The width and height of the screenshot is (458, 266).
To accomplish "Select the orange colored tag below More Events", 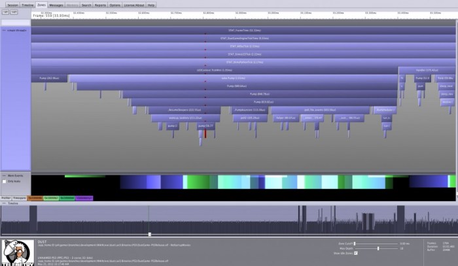I will pyautogui.click(x=35, y=197).
